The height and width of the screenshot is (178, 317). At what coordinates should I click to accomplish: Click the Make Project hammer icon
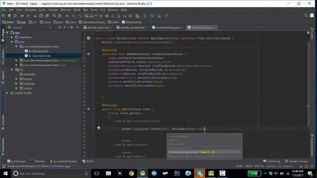tap(80, 16)
